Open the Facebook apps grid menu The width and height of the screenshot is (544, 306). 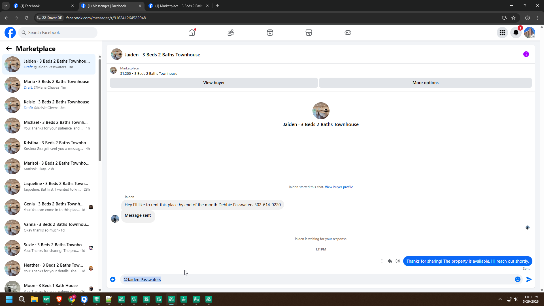pyautogui.click(x=502, y=33)
